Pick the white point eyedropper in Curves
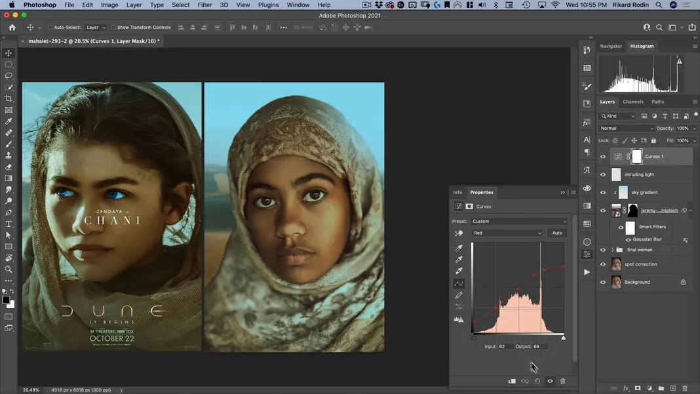Image resolution: width=700 pixels, height=394 pixels. pos(459,271)
